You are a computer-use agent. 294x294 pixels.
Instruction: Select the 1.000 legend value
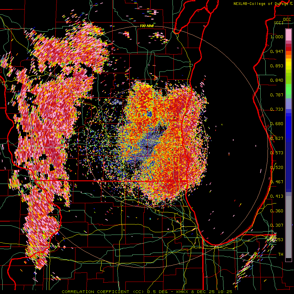(x=277, y=37)
